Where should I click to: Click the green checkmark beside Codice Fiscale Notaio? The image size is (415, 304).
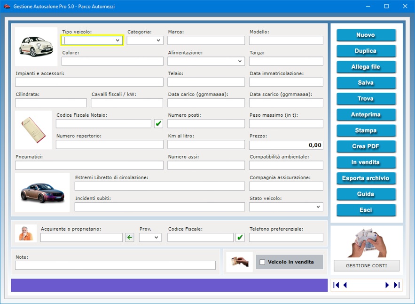pos(158,124)
